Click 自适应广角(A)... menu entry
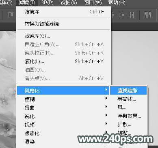This screenshot has width=158, height=148. point(64,44)
